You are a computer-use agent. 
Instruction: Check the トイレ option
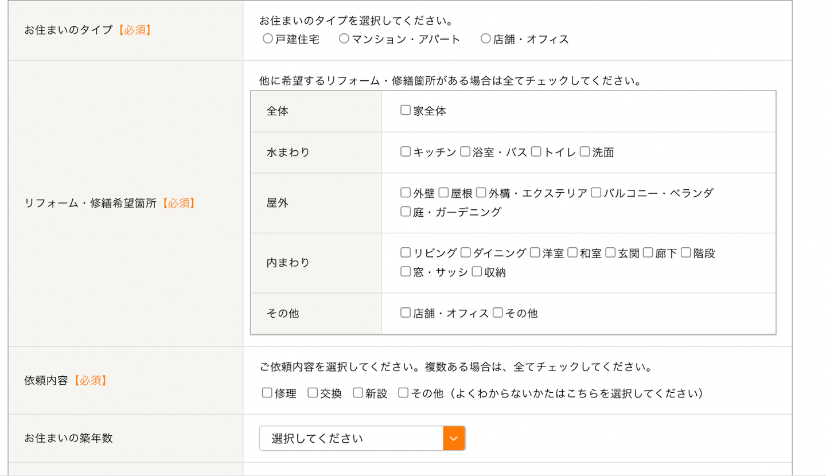[x=536, y=152]
